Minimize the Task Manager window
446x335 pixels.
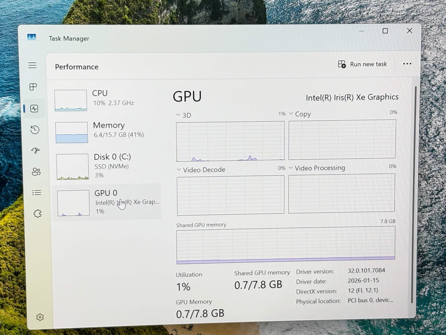click(x=362, y=31)
